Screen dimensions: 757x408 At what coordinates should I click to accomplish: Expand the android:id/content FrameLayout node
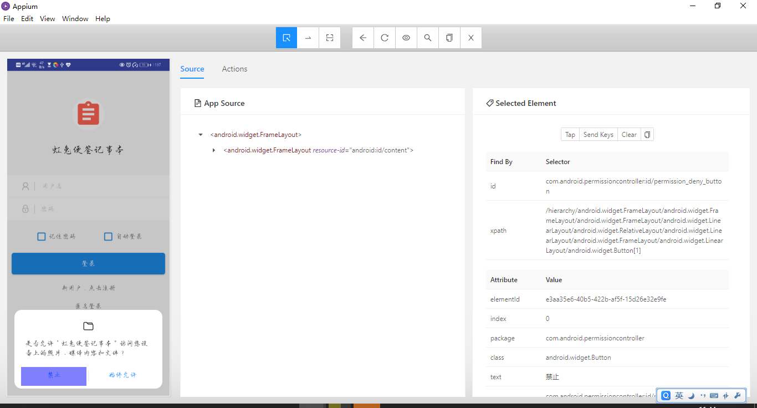pos(214,150)
